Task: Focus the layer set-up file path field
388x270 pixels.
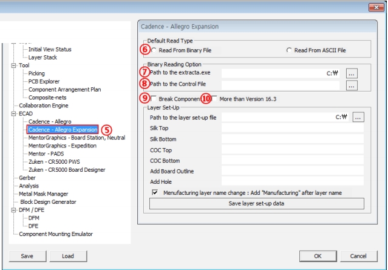Action: click(285, 117)
